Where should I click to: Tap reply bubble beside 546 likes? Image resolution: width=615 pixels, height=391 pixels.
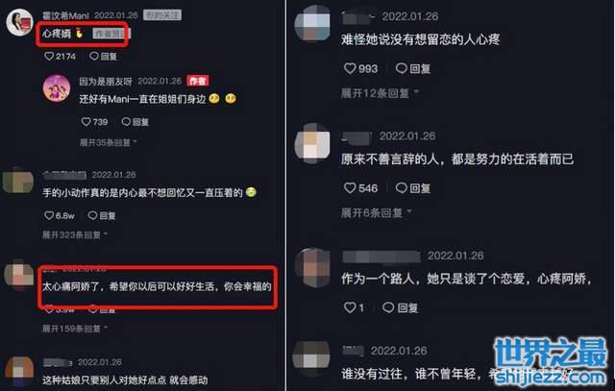402,188
